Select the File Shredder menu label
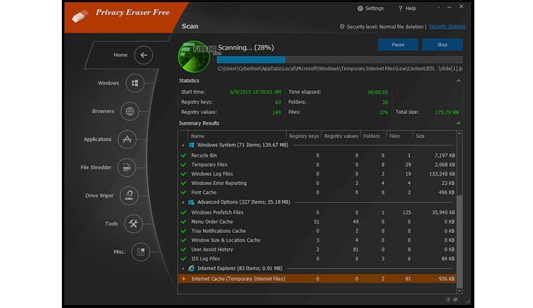The height and width of the screenshot is (308, 533). (x=96, y=167)
